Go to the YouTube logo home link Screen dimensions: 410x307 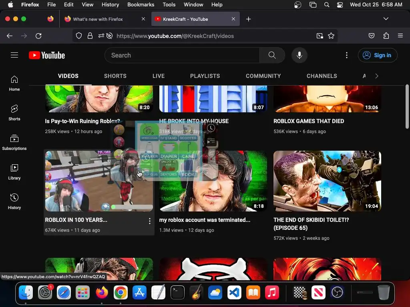coord(47,55)
